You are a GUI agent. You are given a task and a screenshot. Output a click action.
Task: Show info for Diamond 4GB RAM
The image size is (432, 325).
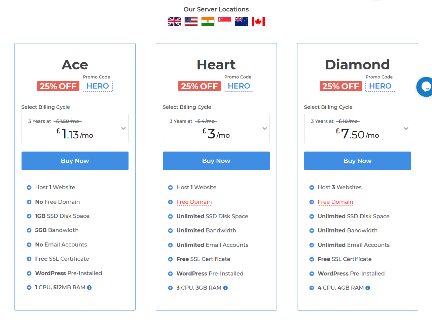click(x=368, y=288)
